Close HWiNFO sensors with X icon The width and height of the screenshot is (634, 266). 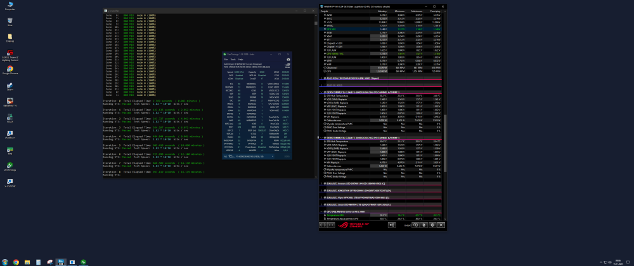click(441, 225)
